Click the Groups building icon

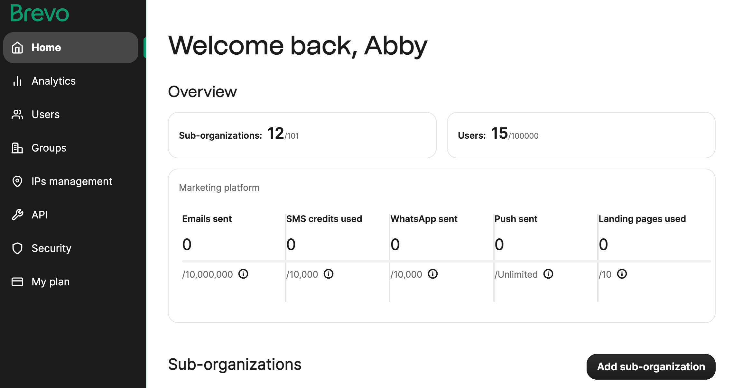click(x=17, y=148)
